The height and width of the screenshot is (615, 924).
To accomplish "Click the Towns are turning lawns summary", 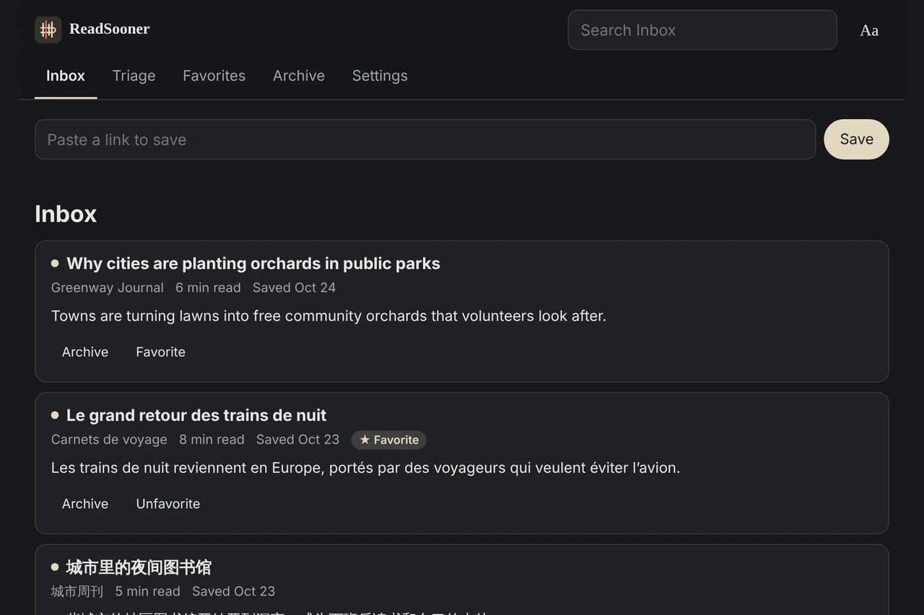I will (x=328, y=316).
